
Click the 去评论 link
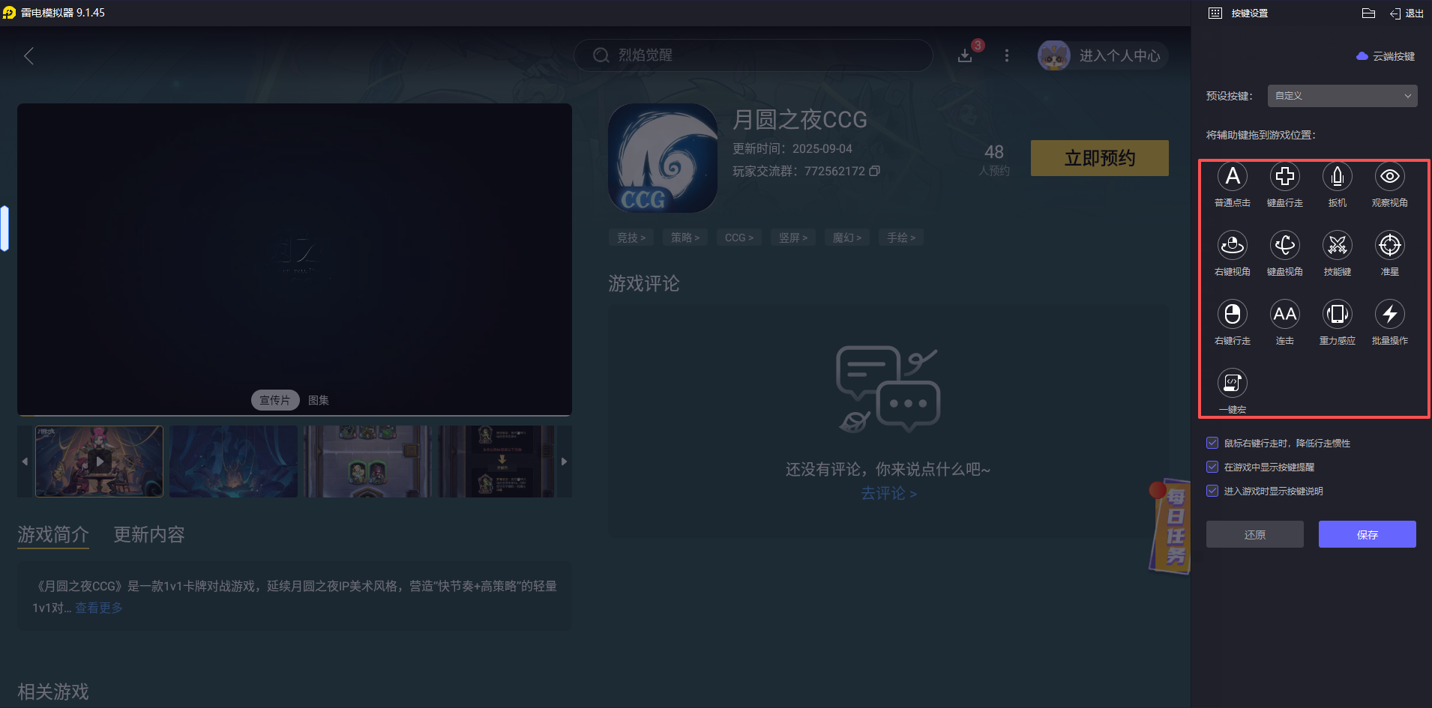pyautogui.click(x=888, y=493)
